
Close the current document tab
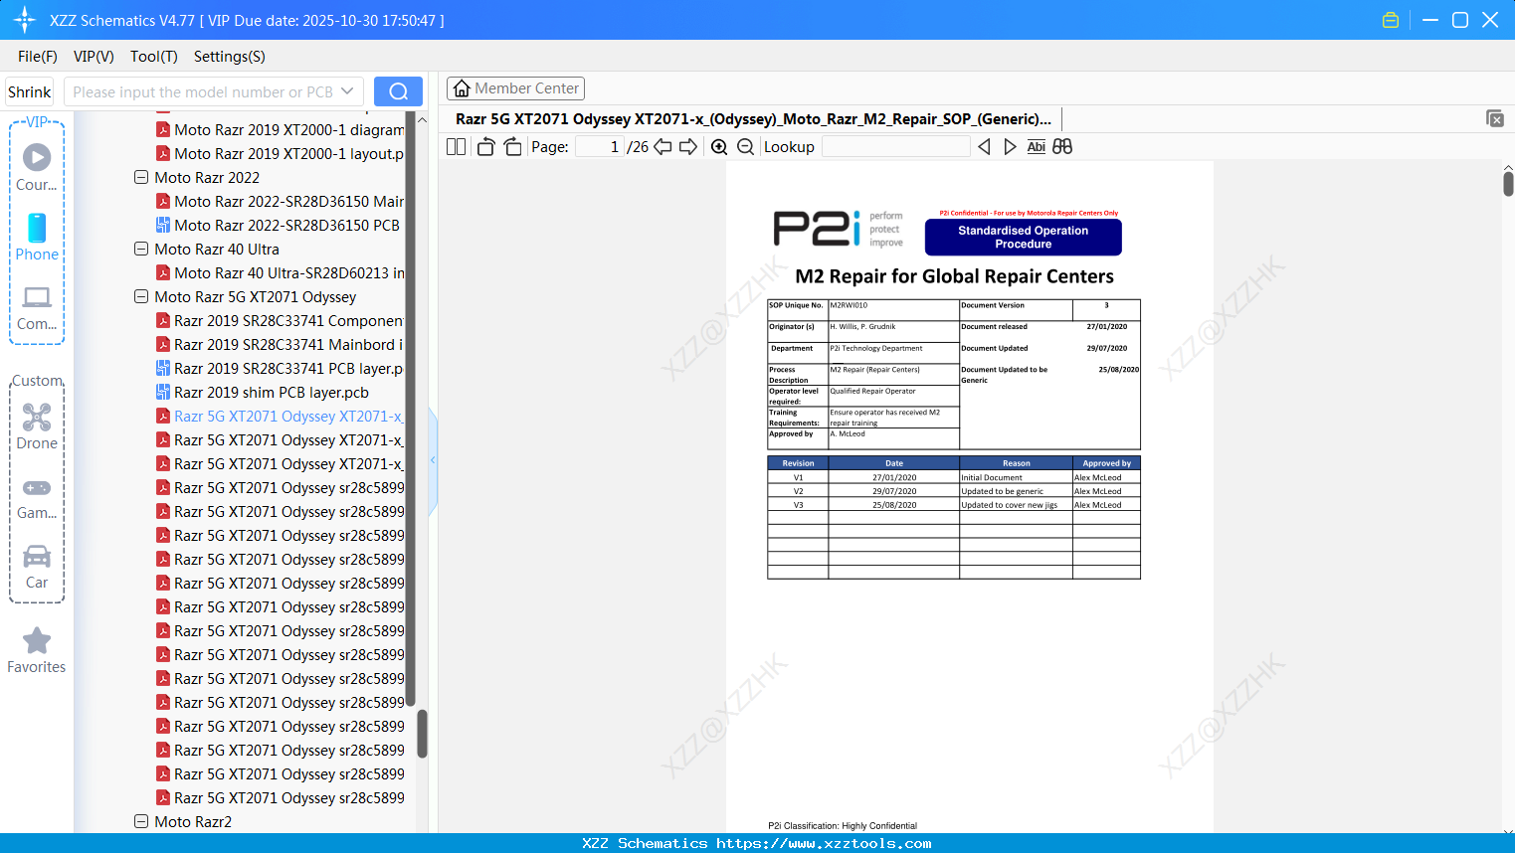(1495, 118)
